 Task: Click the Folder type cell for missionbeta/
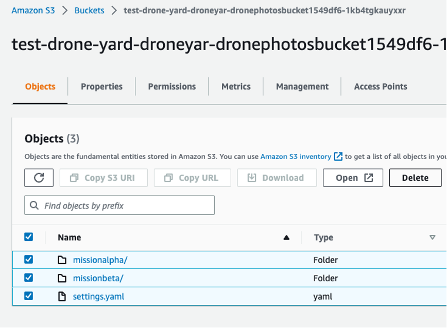click(325, 278)
